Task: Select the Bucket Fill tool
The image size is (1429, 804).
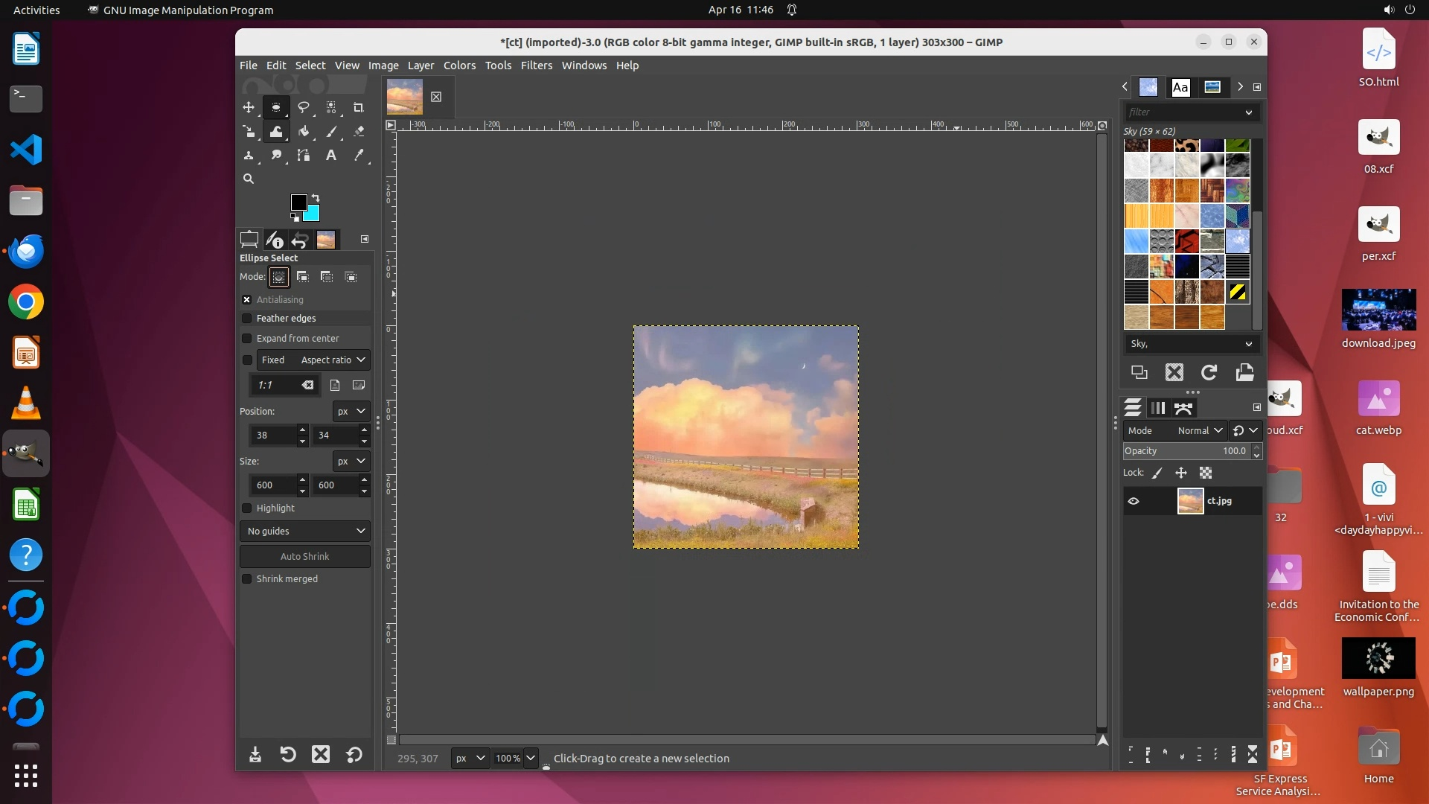Action: (304, 132)
